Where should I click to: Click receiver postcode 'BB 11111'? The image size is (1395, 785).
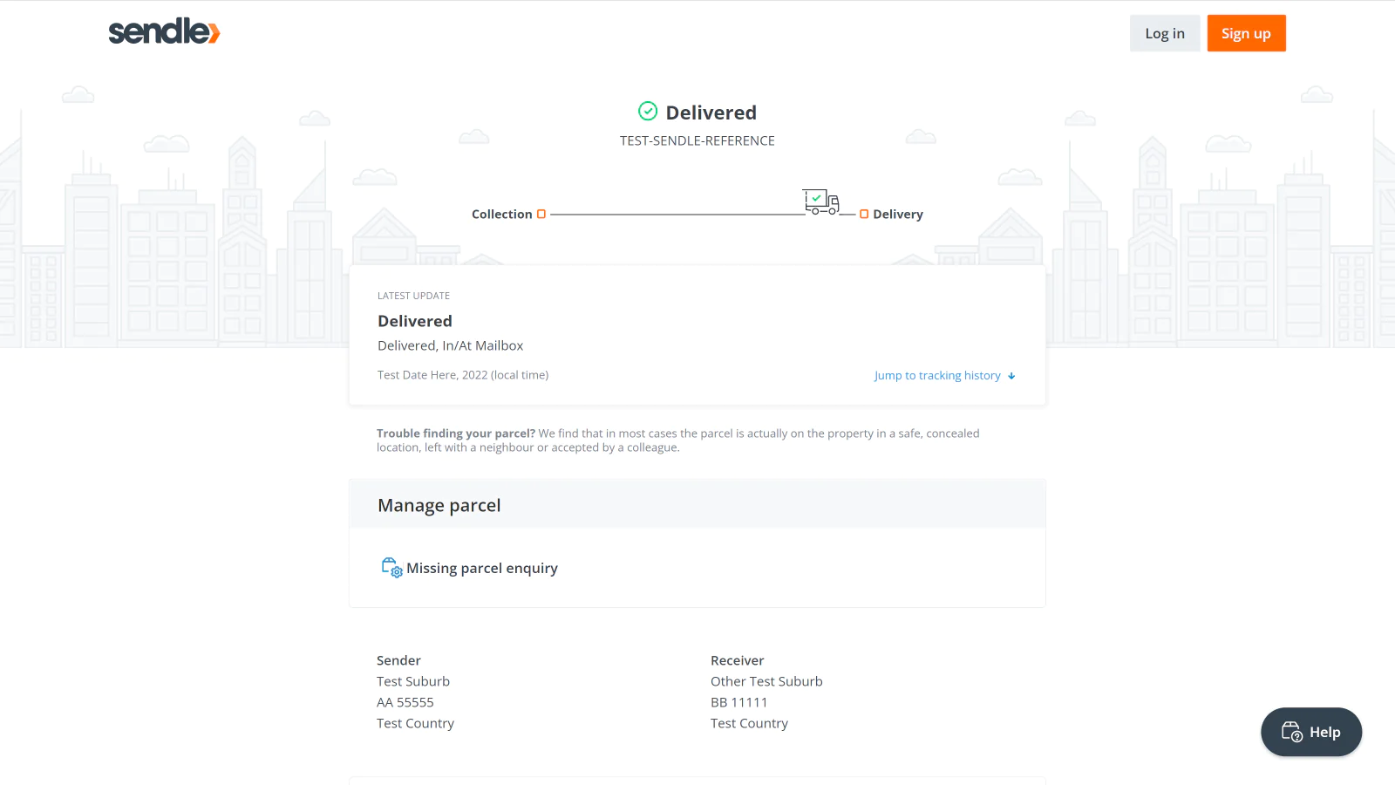[739, 702]
